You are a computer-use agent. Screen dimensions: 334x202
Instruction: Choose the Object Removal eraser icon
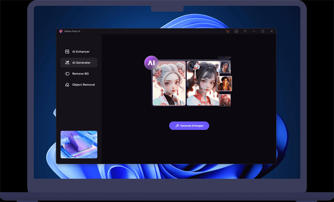click(67, 84)
